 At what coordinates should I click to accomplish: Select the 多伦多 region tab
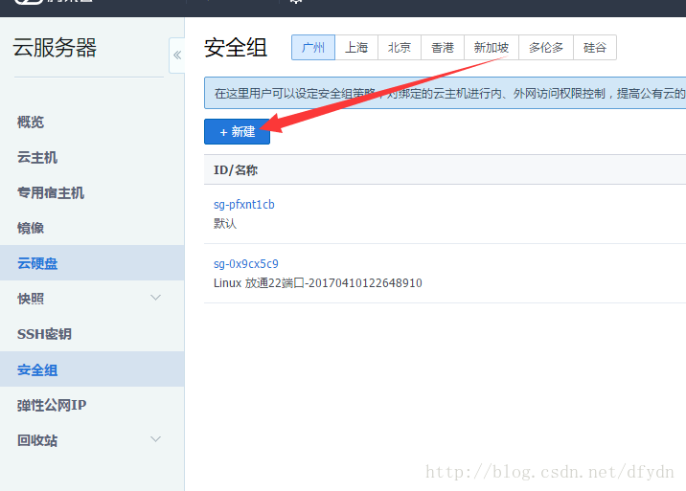(x=546, y=48)
